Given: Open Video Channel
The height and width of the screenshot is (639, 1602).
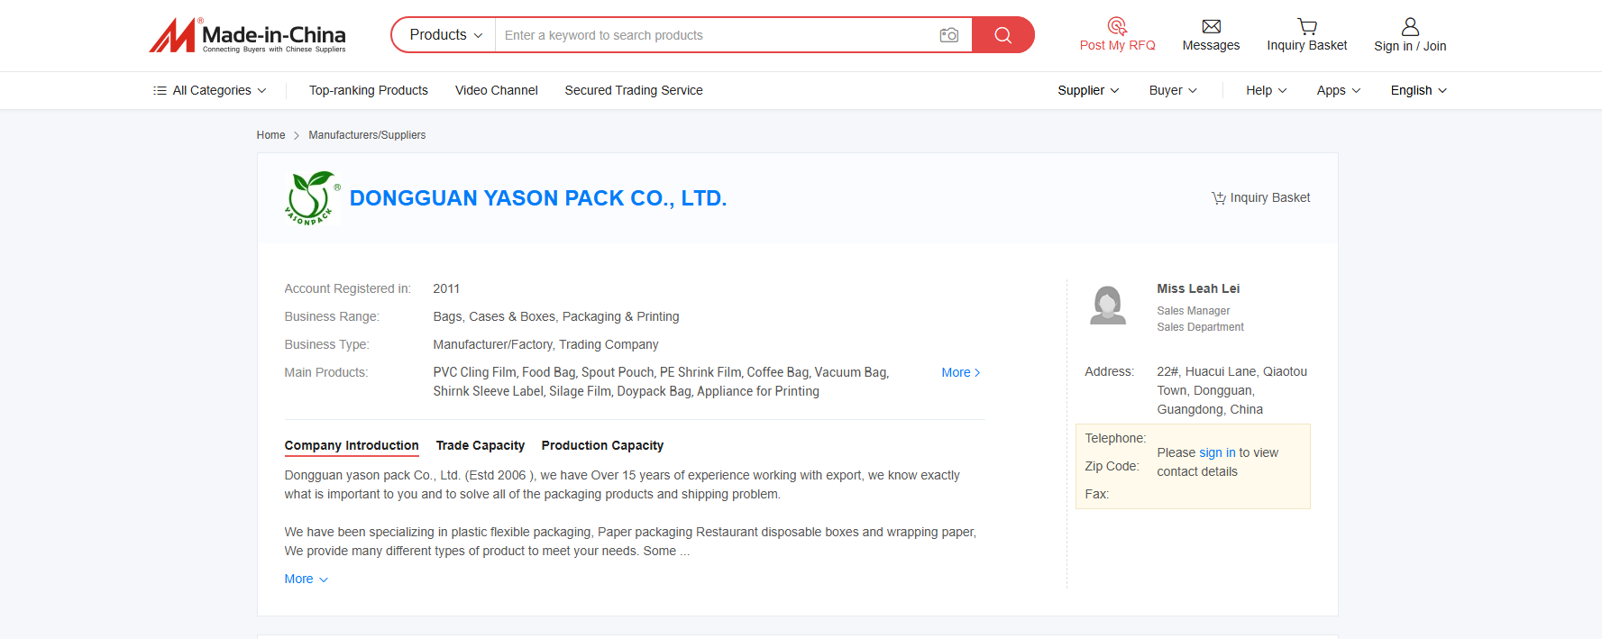Looking at the screenshot, I should [x=496, y=90].
